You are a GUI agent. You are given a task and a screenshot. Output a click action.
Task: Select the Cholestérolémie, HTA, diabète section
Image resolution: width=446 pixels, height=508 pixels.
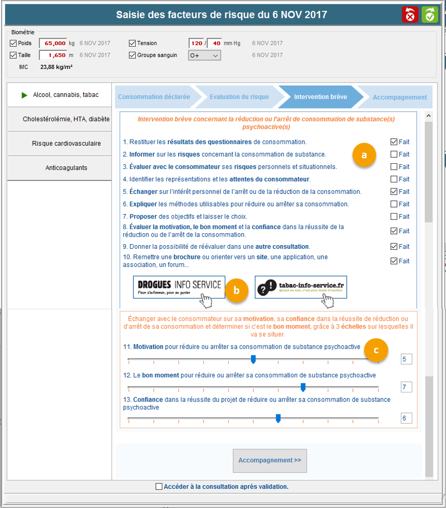coord(59,119)
